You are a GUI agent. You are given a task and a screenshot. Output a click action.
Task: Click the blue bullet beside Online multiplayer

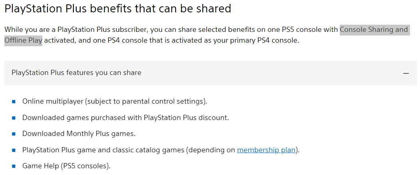coord(14,102)
